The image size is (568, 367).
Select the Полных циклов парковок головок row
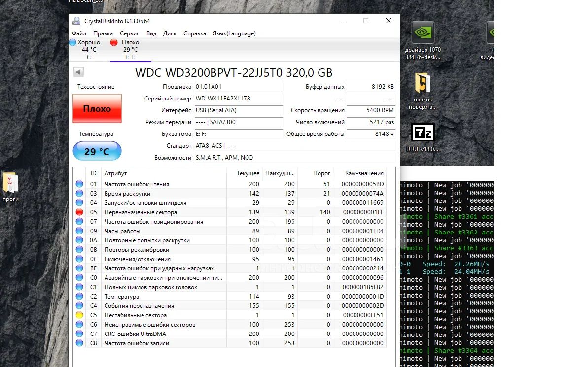coord(230,287)
